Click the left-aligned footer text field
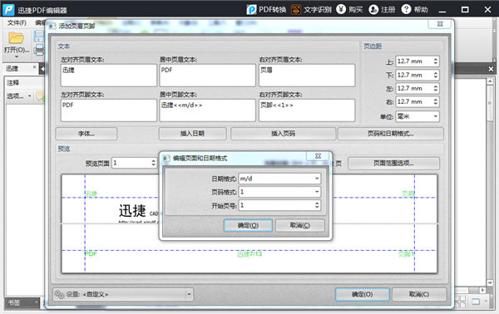 point(109,110)
